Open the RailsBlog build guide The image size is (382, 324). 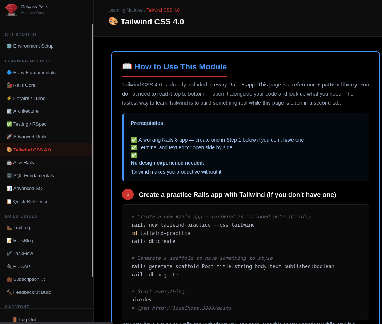(x=46, y=241)
